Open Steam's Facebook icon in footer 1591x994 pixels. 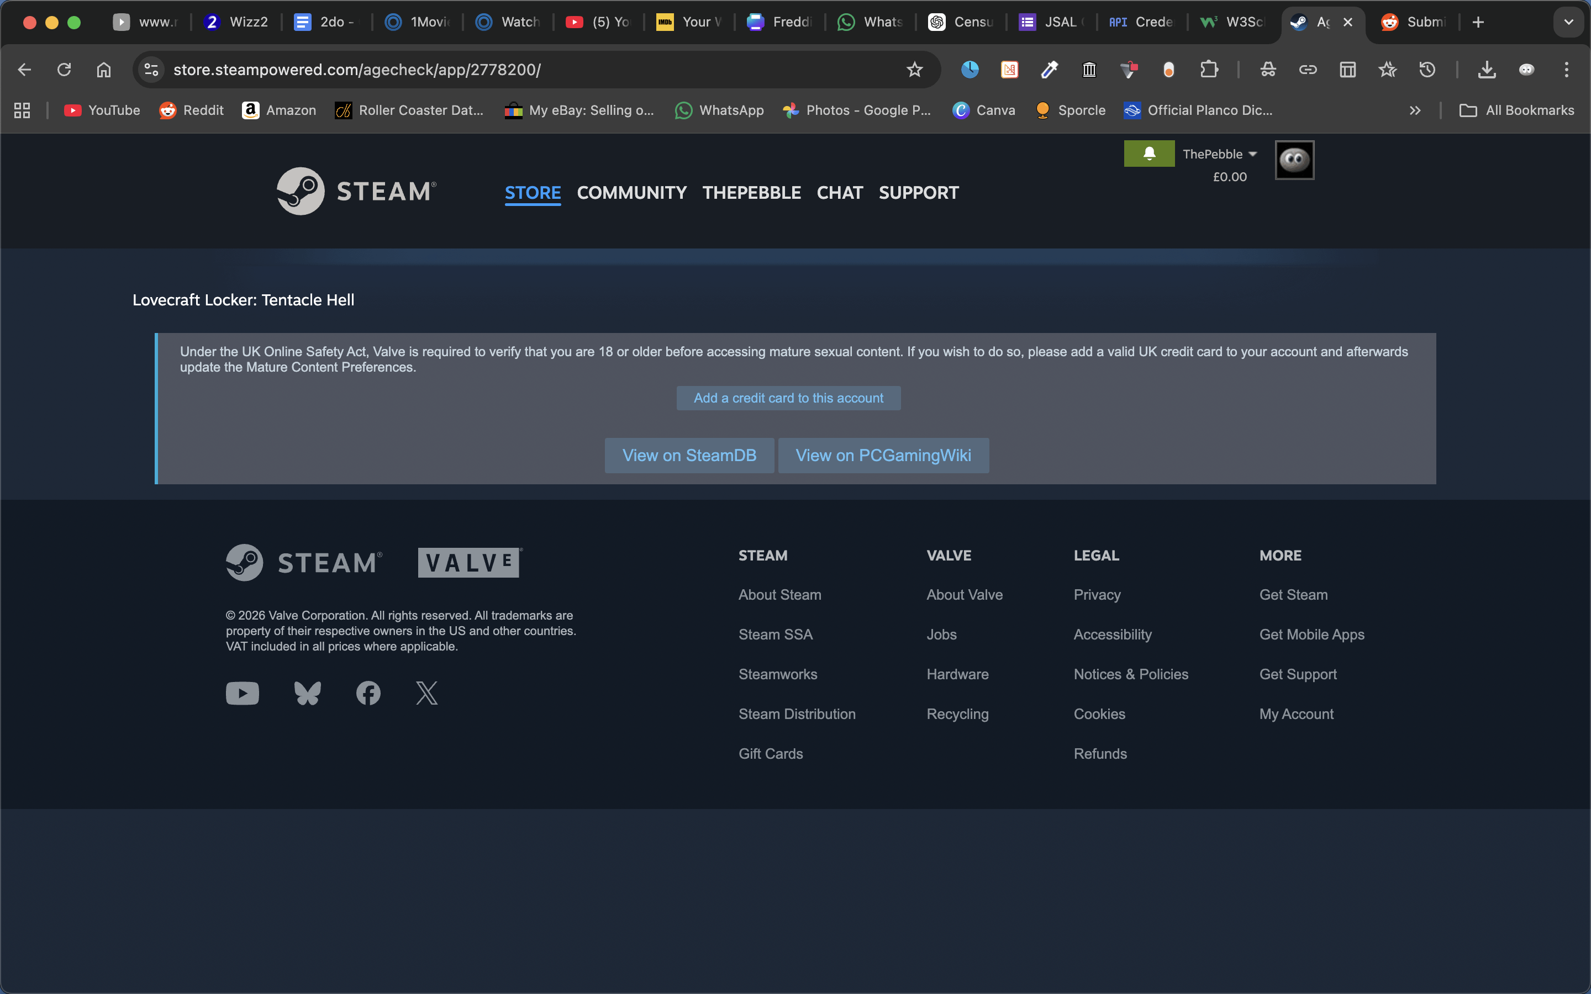[x=368, y=693]
